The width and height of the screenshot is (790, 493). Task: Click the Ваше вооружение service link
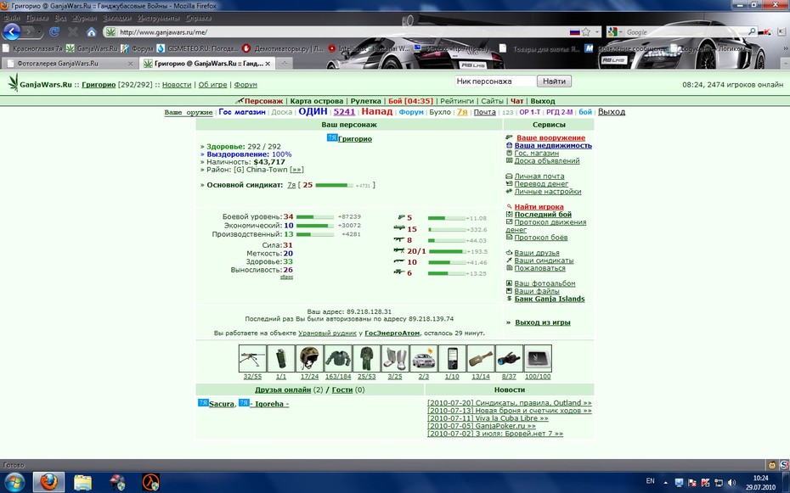click(550, 137)
